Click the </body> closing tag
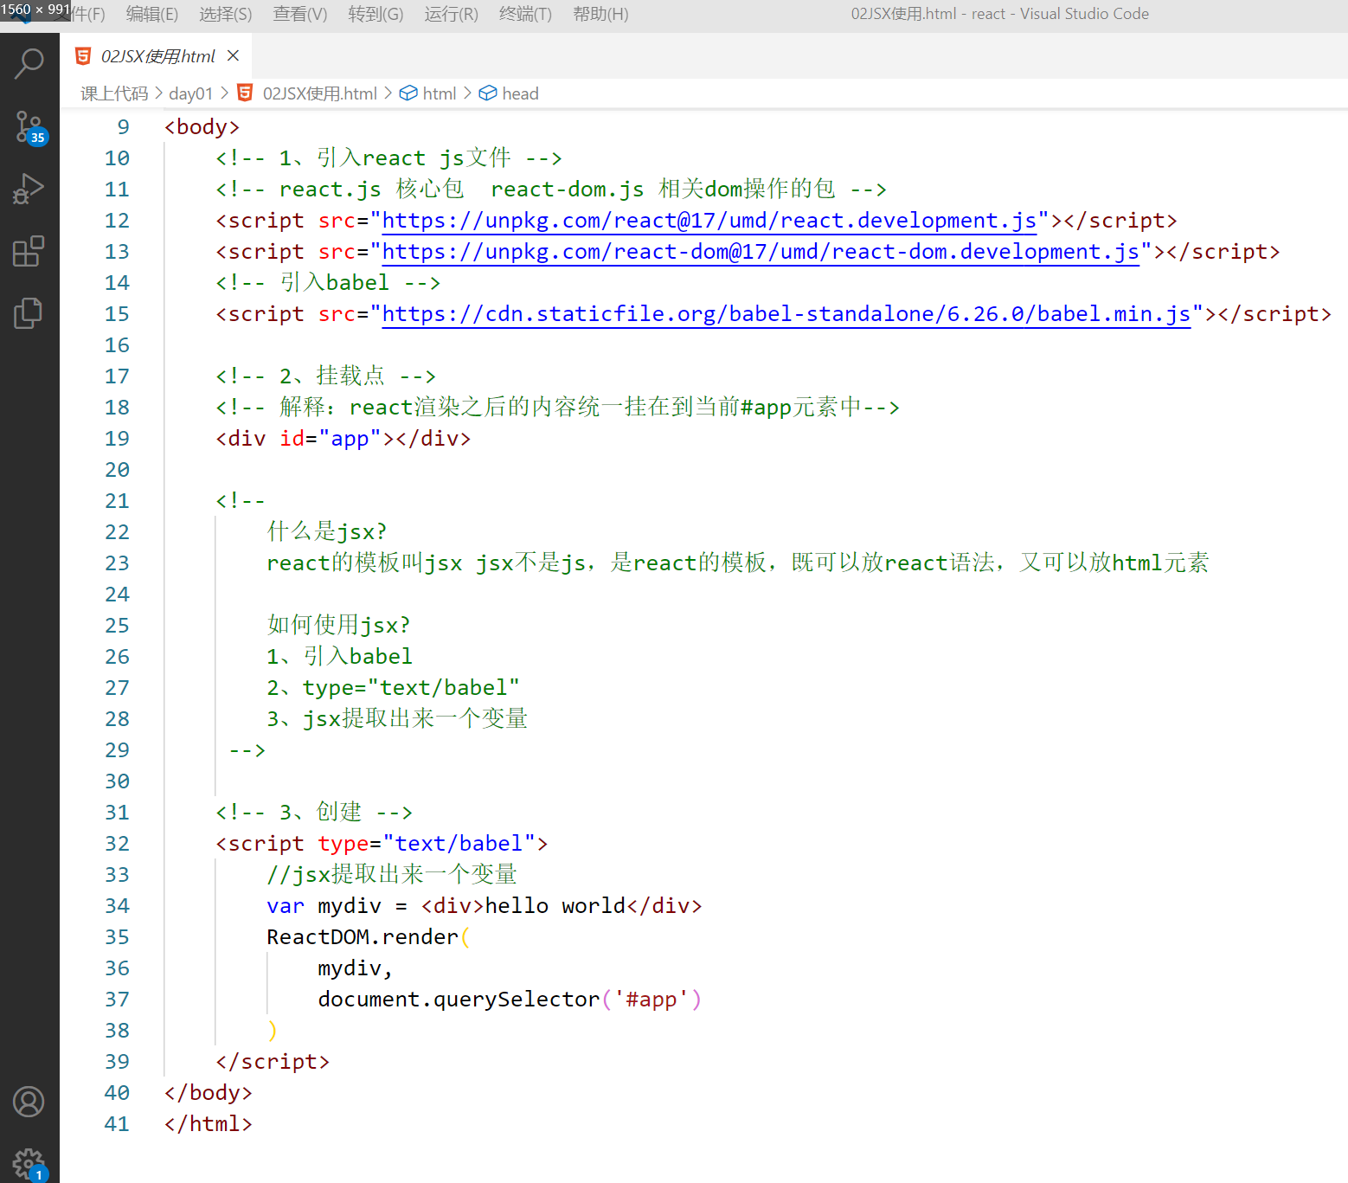The width and height of the screenshot is (1348, 1183). (x=209, y=1093)
